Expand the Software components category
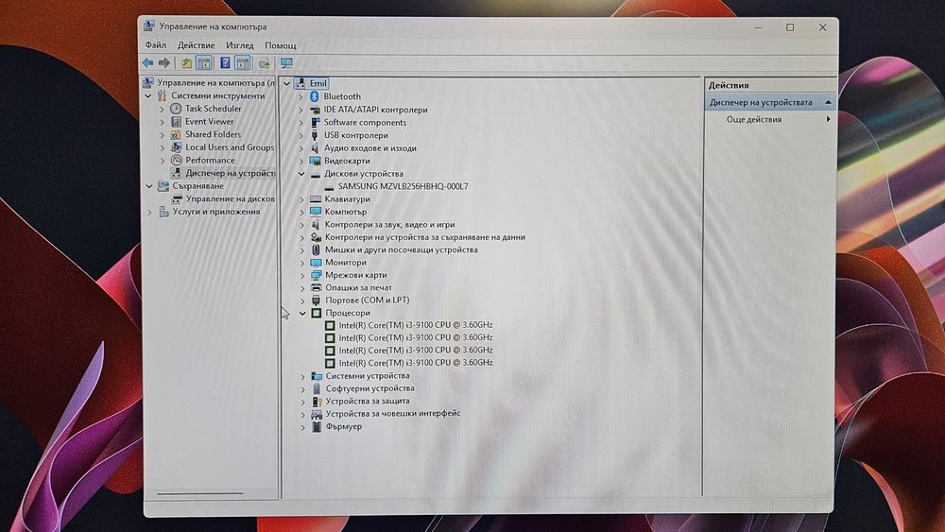This screenshot has width=945, height=532. coord(301,122)
